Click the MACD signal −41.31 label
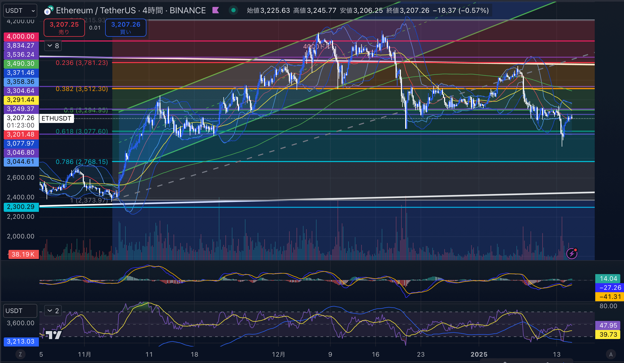The height and width of the screenshot is (363, 624). tap(609, 297)
